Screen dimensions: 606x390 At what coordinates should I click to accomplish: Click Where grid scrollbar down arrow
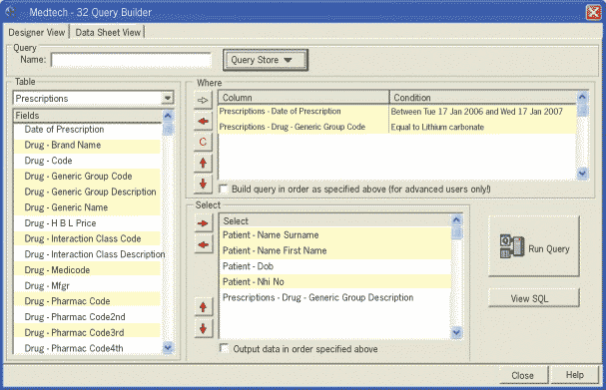coord(582,174)
